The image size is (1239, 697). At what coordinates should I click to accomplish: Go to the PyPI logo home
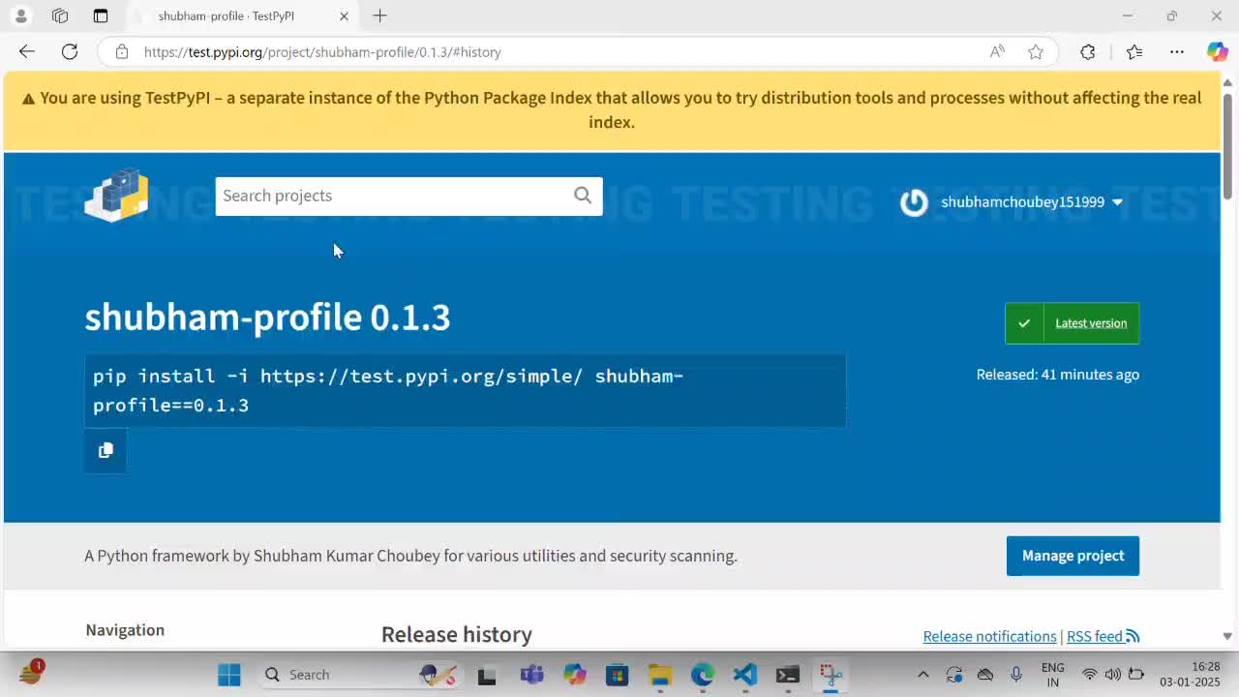click(x=116, y=196)
